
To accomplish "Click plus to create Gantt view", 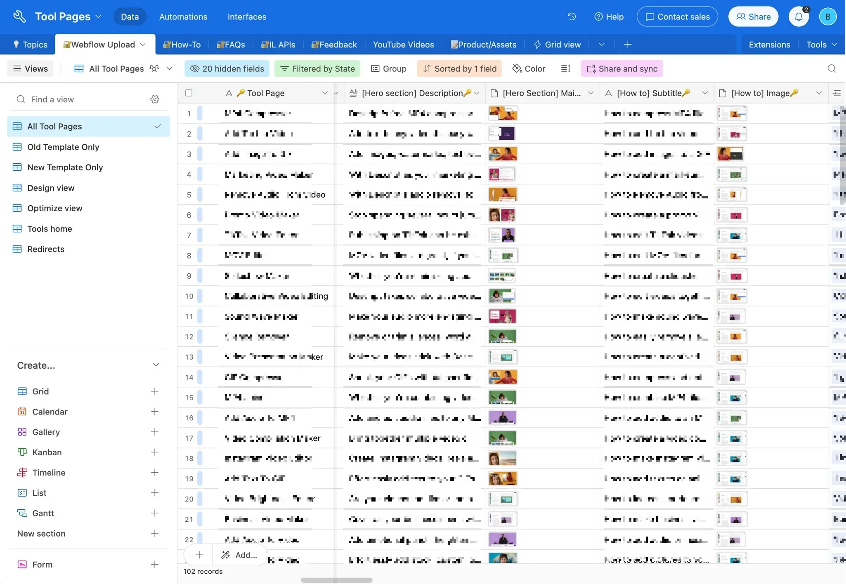I will [x=155, y=513].
